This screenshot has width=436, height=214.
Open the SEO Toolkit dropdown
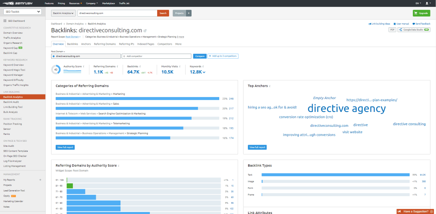pos(22,11)
